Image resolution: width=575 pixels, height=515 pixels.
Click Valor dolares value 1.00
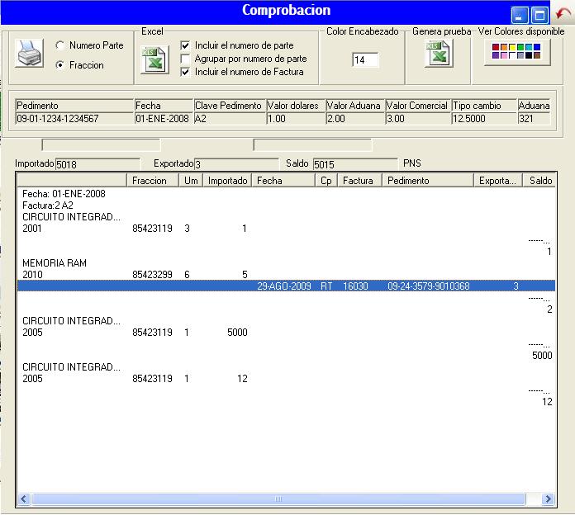pyautogui.click(x=296, y=118)
